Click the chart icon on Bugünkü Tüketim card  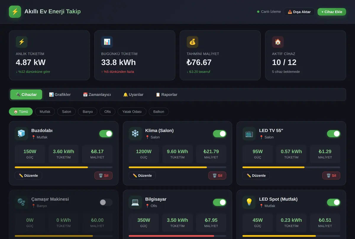click(107, 42)
